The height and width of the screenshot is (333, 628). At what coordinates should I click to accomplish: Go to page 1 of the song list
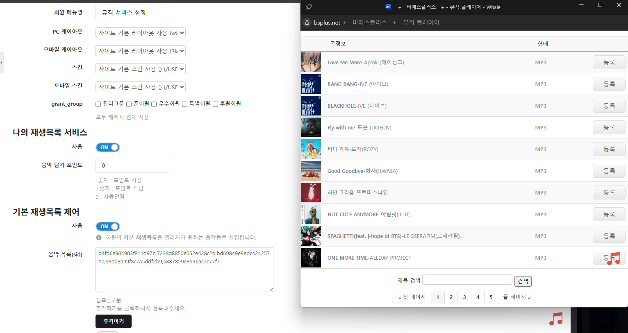[x=438, y=297]
